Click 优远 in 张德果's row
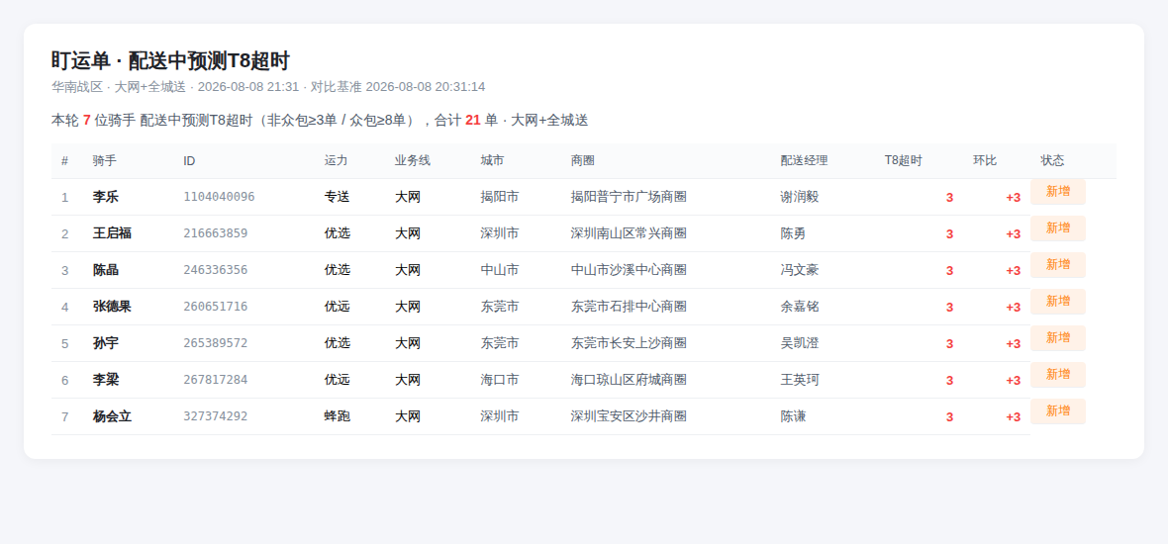Viewport: 1168px width, 544px height. [337, 307]
